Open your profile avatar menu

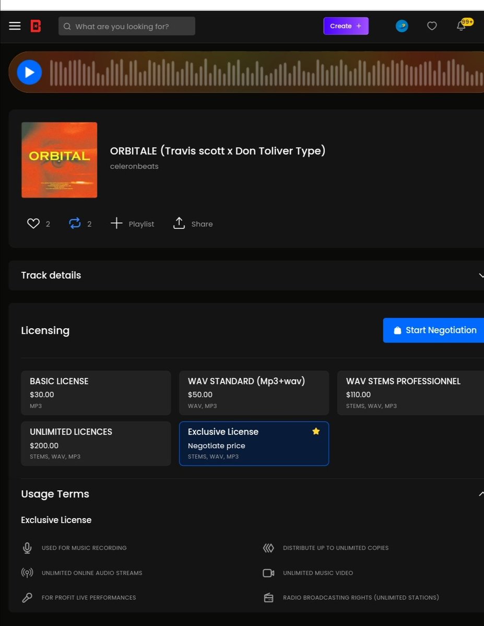[402, 26]
